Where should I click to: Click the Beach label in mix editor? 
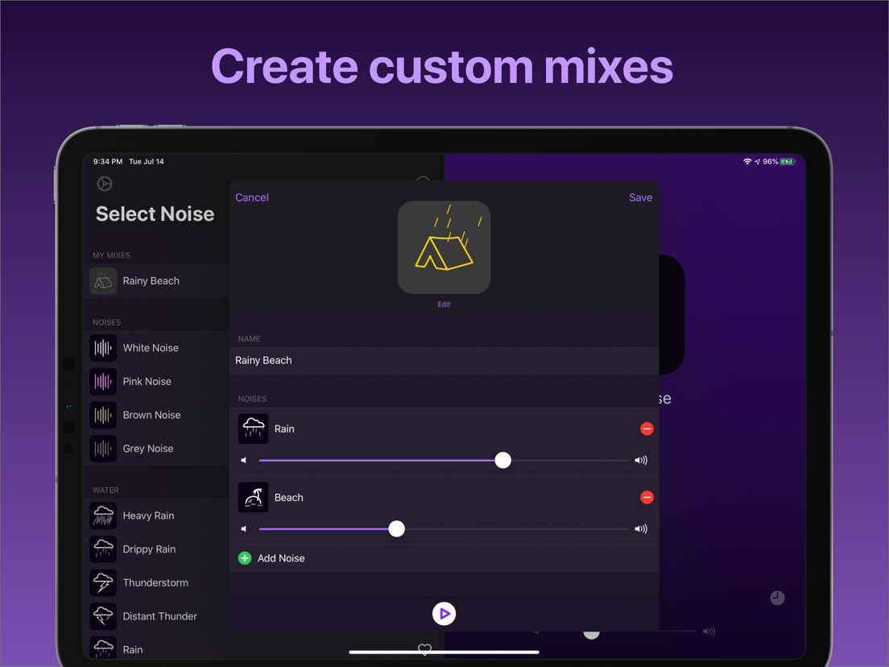(288, 497)
